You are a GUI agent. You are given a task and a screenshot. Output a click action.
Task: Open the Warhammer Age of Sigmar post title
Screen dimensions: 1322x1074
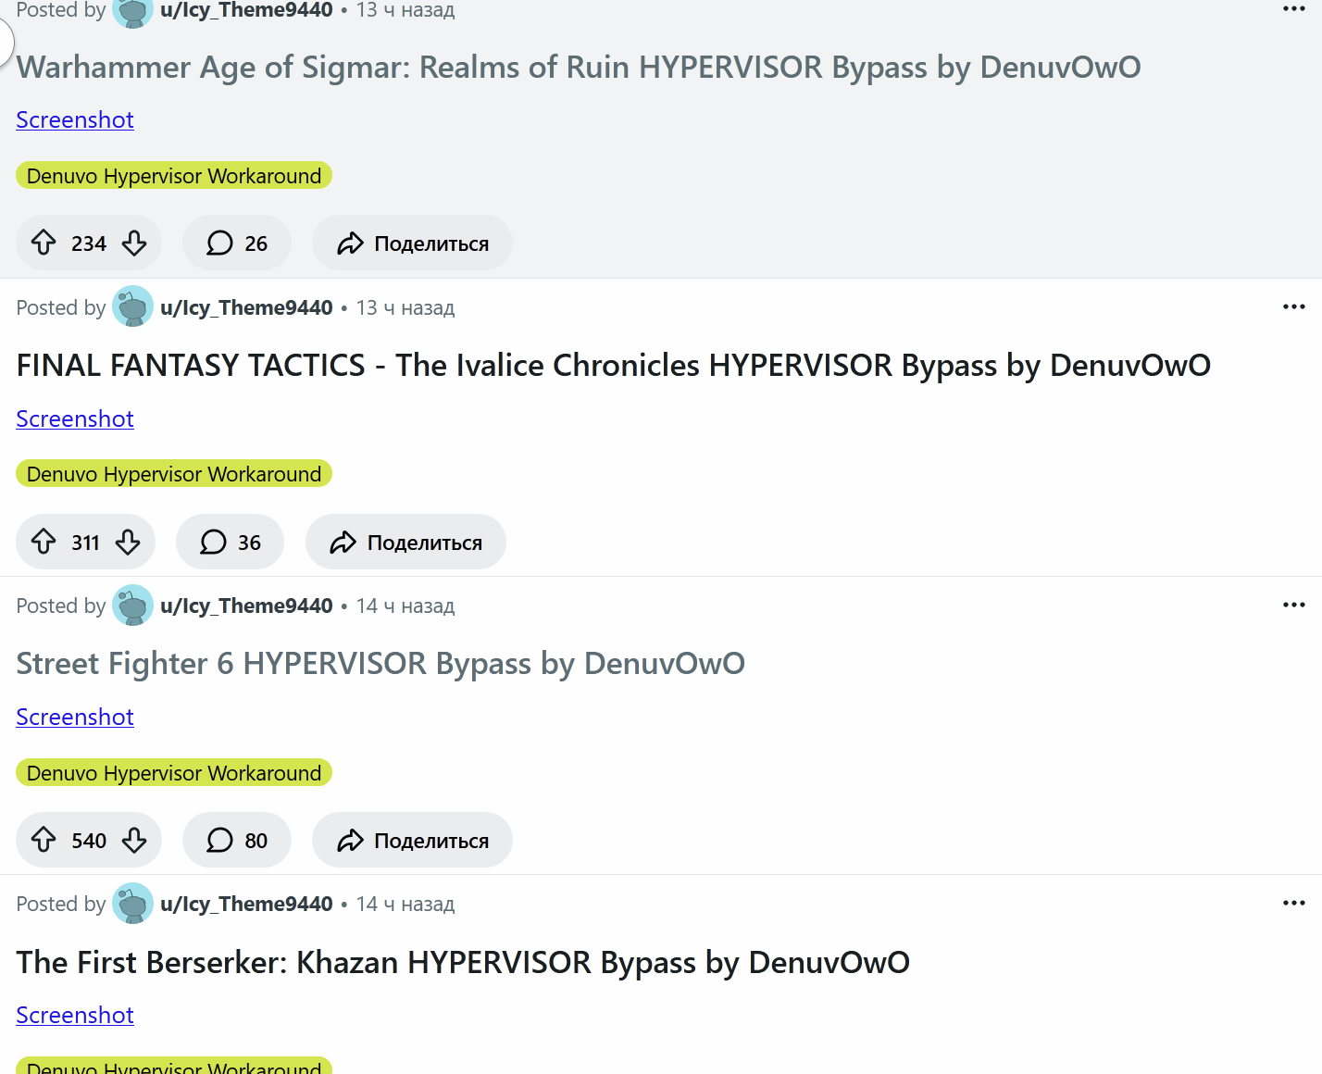coord(579,68)
